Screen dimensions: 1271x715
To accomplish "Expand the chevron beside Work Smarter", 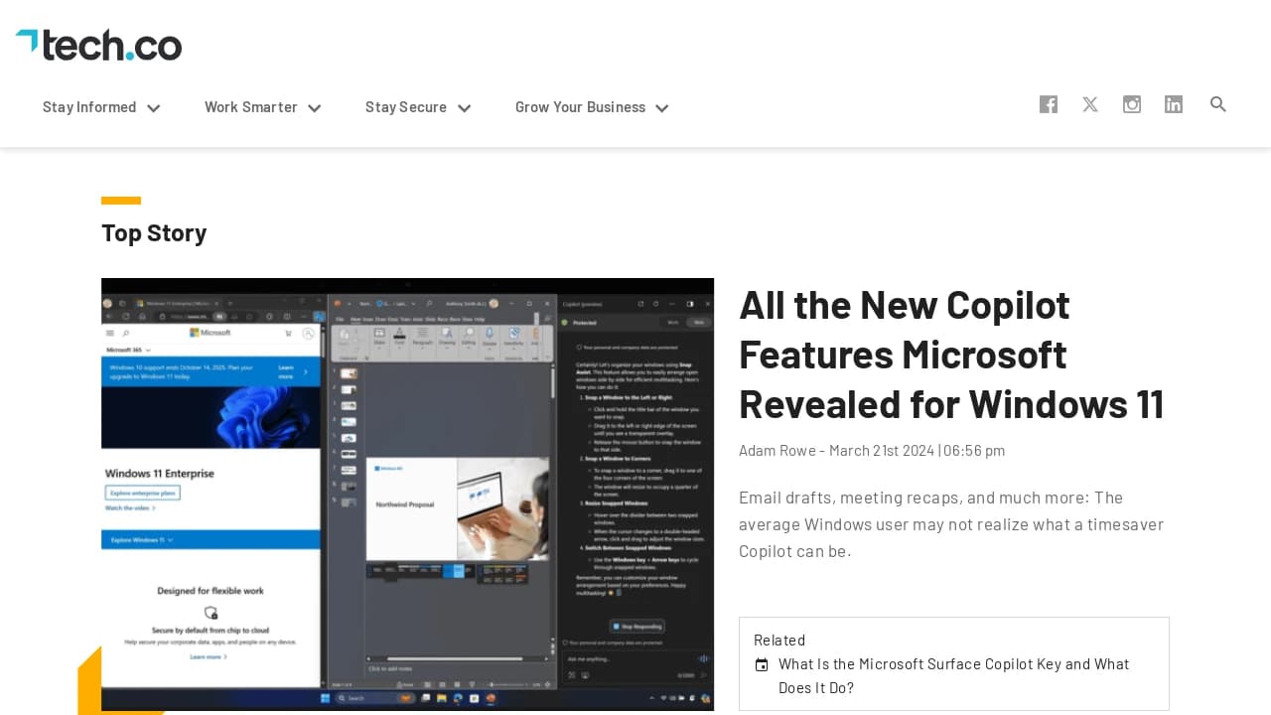I will click(x=315, y=108).
